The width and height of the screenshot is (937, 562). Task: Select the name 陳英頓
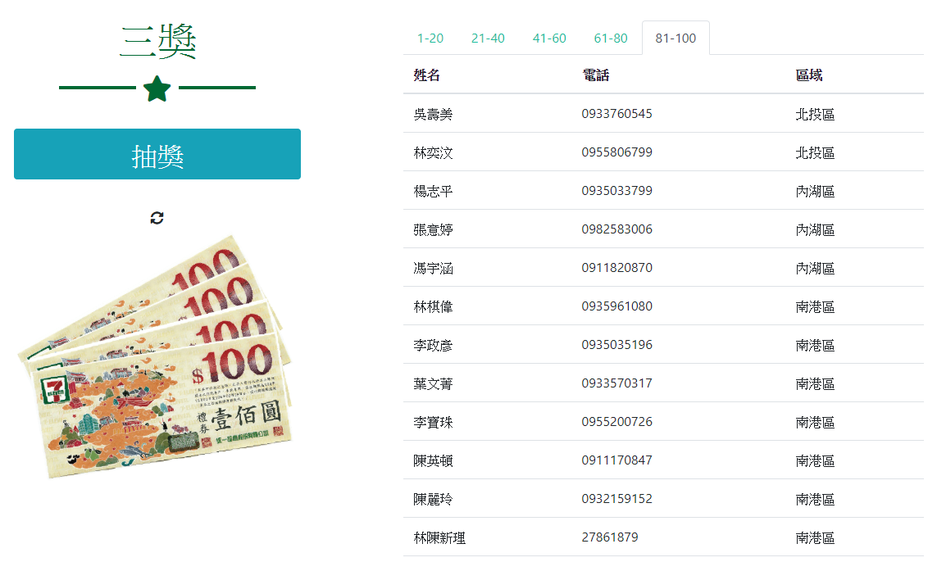tap(433, 461)
